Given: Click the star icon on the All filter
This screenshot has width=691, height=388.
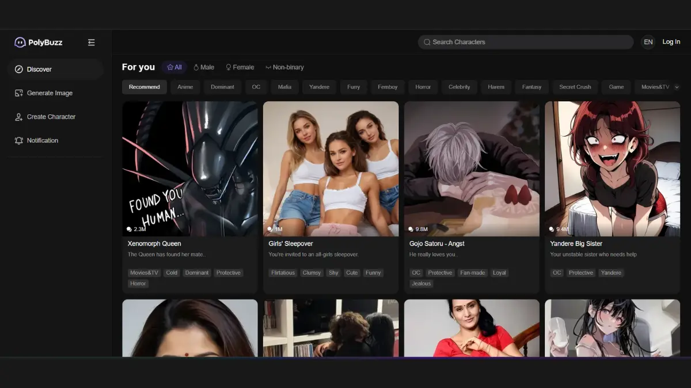Looking at the screenshot, I should pyautogui.click(x=169, y=67).
